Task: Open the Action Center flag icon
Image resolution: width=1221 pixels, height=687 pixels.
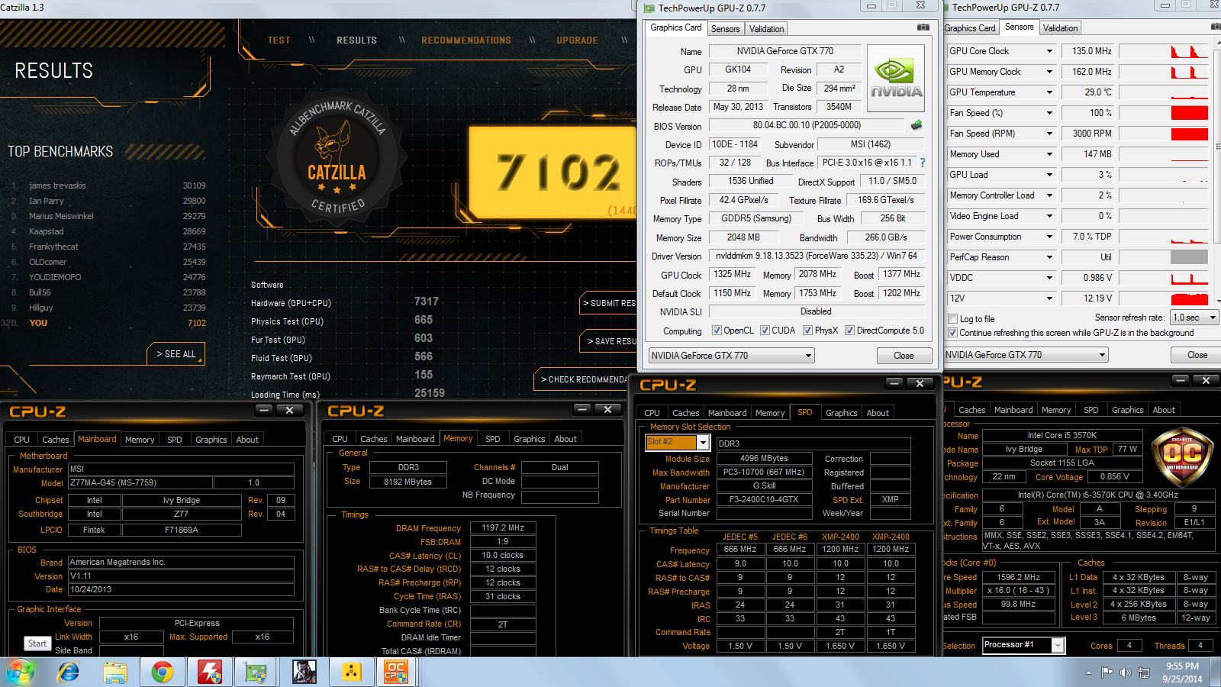Action: point(1107,672)
